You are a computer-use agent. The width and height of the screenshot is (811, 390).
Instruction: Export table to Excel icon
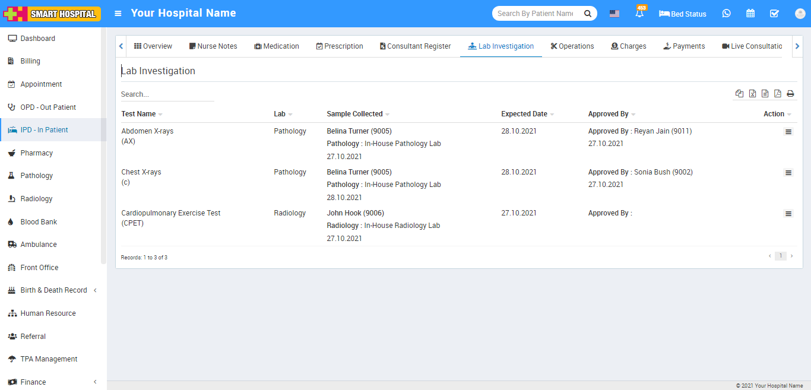click(x=752, y=94)
